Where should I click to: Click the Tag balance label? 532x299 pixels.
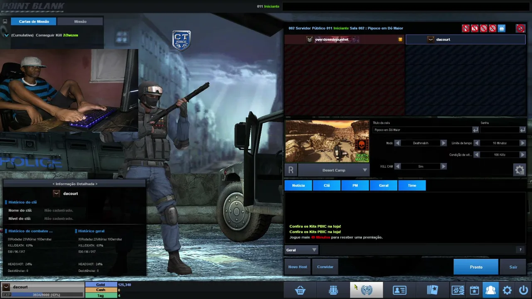point(101,295)
